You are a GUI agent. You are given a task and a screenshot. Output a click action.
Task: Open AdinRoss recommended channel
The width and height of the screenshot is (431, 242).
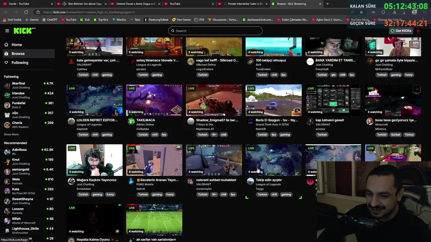(x=28, y=152)
